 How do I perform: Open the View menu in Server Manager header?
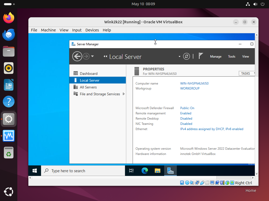(246, 57)
